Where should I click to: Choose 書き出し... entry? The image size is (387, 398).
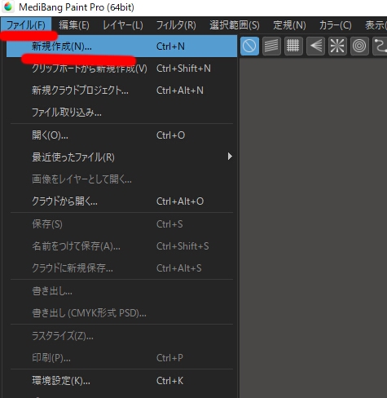[x=121, y=291]
